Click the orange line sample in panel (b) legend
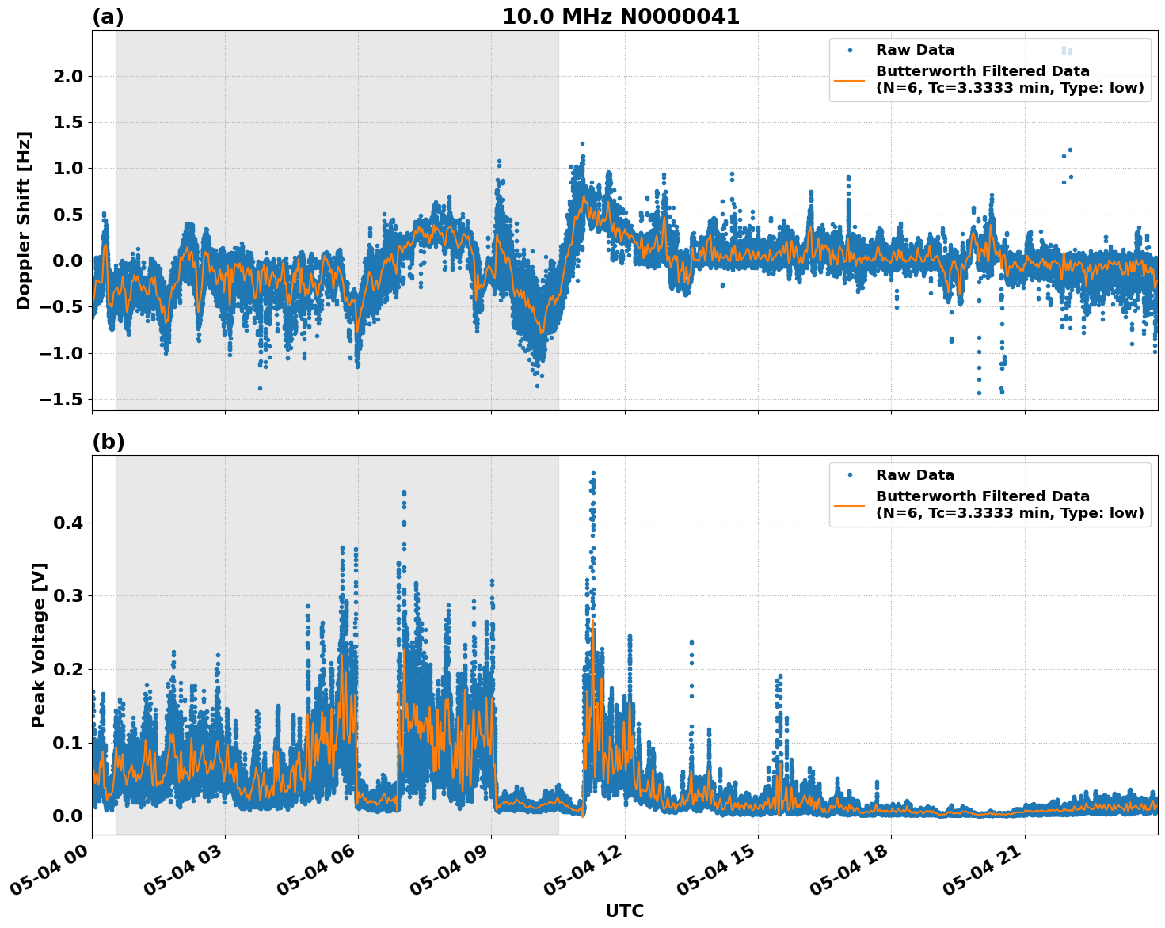The width and height of the screenshot is (1165, 928). [x=851, y=504]
